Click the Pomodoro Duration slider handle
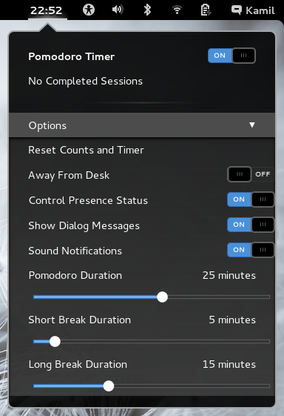Viewport: 284px width, 416px height. click(x=162, y=297)
